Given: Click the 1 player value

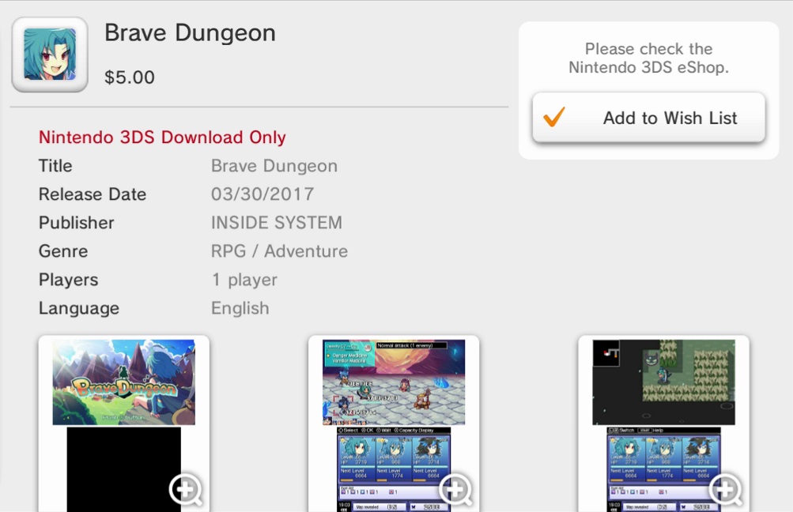Looking at the screenshot, I should 244,280.
